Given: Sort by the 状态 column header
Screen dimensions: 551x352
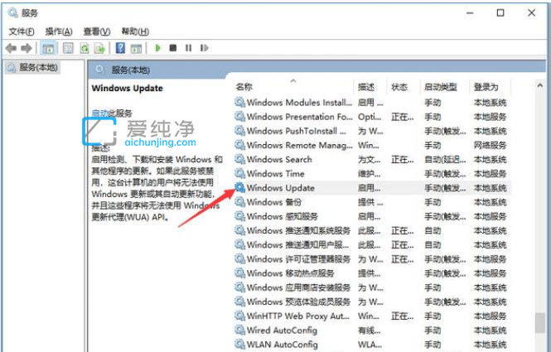Looking at the screenshot, I should pos(399,87).
